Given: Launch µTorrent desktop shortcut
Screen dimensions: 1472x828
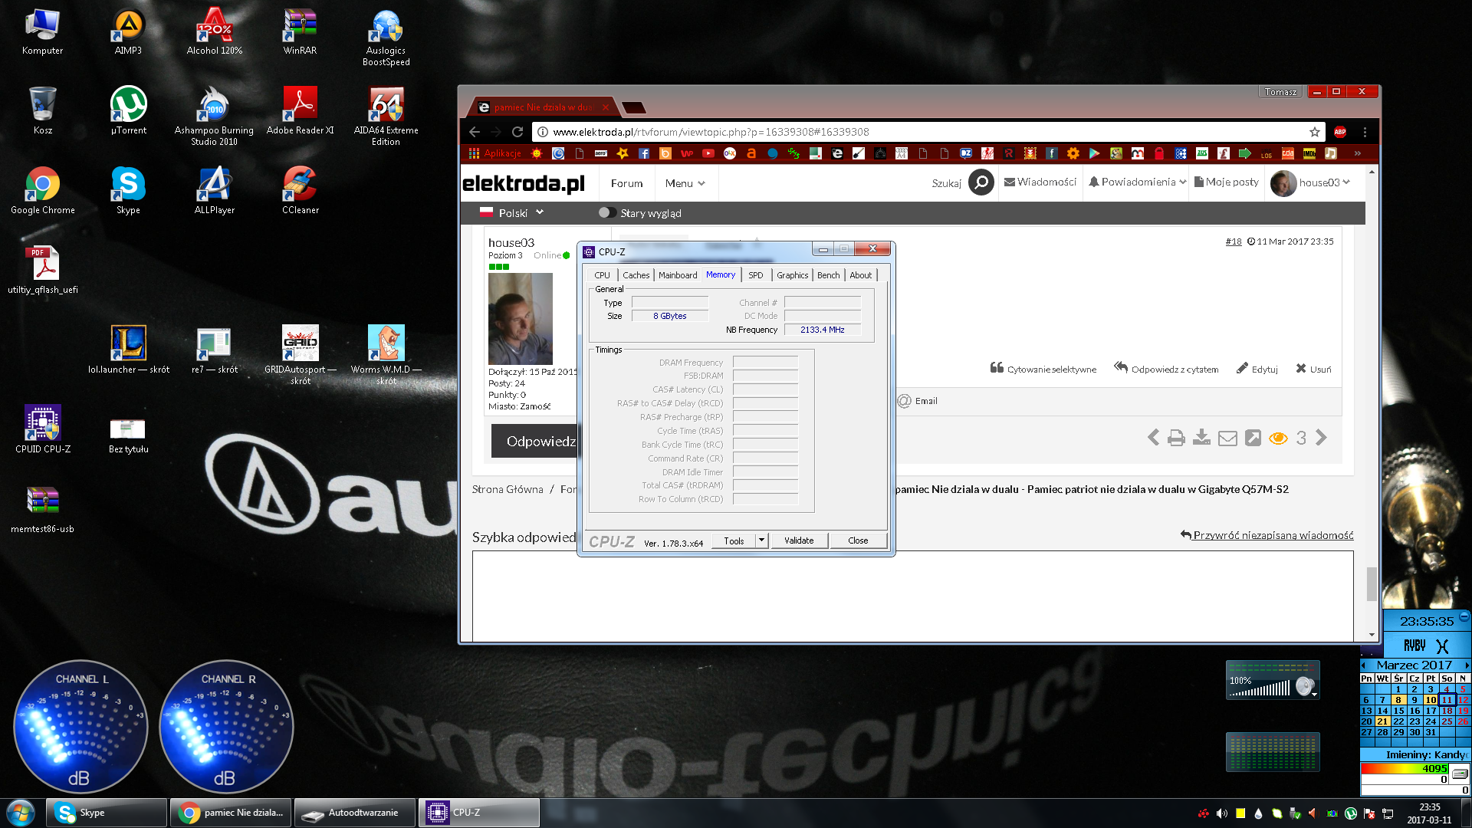Looking at the screenshot, I should point(128,111).
